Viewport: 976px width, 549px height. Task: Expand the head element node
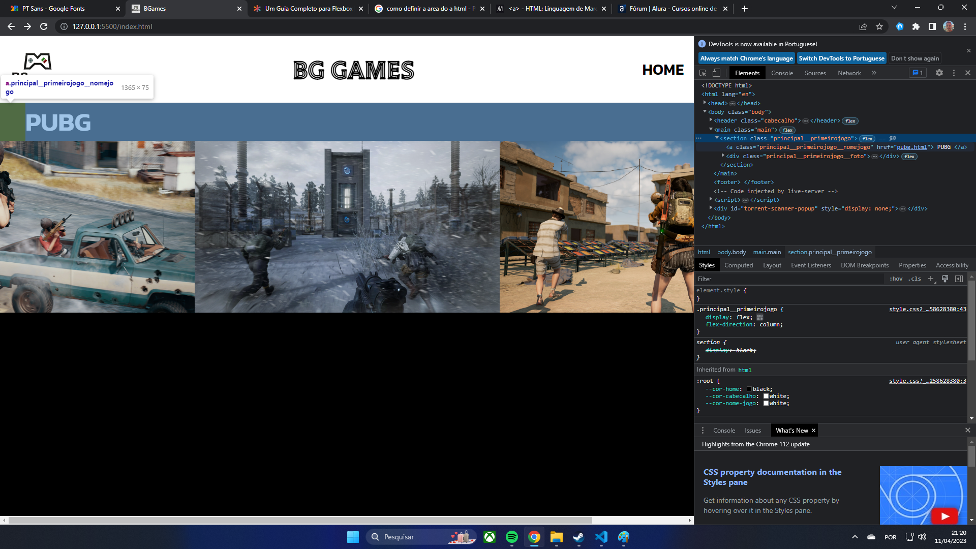click(705, 103)
